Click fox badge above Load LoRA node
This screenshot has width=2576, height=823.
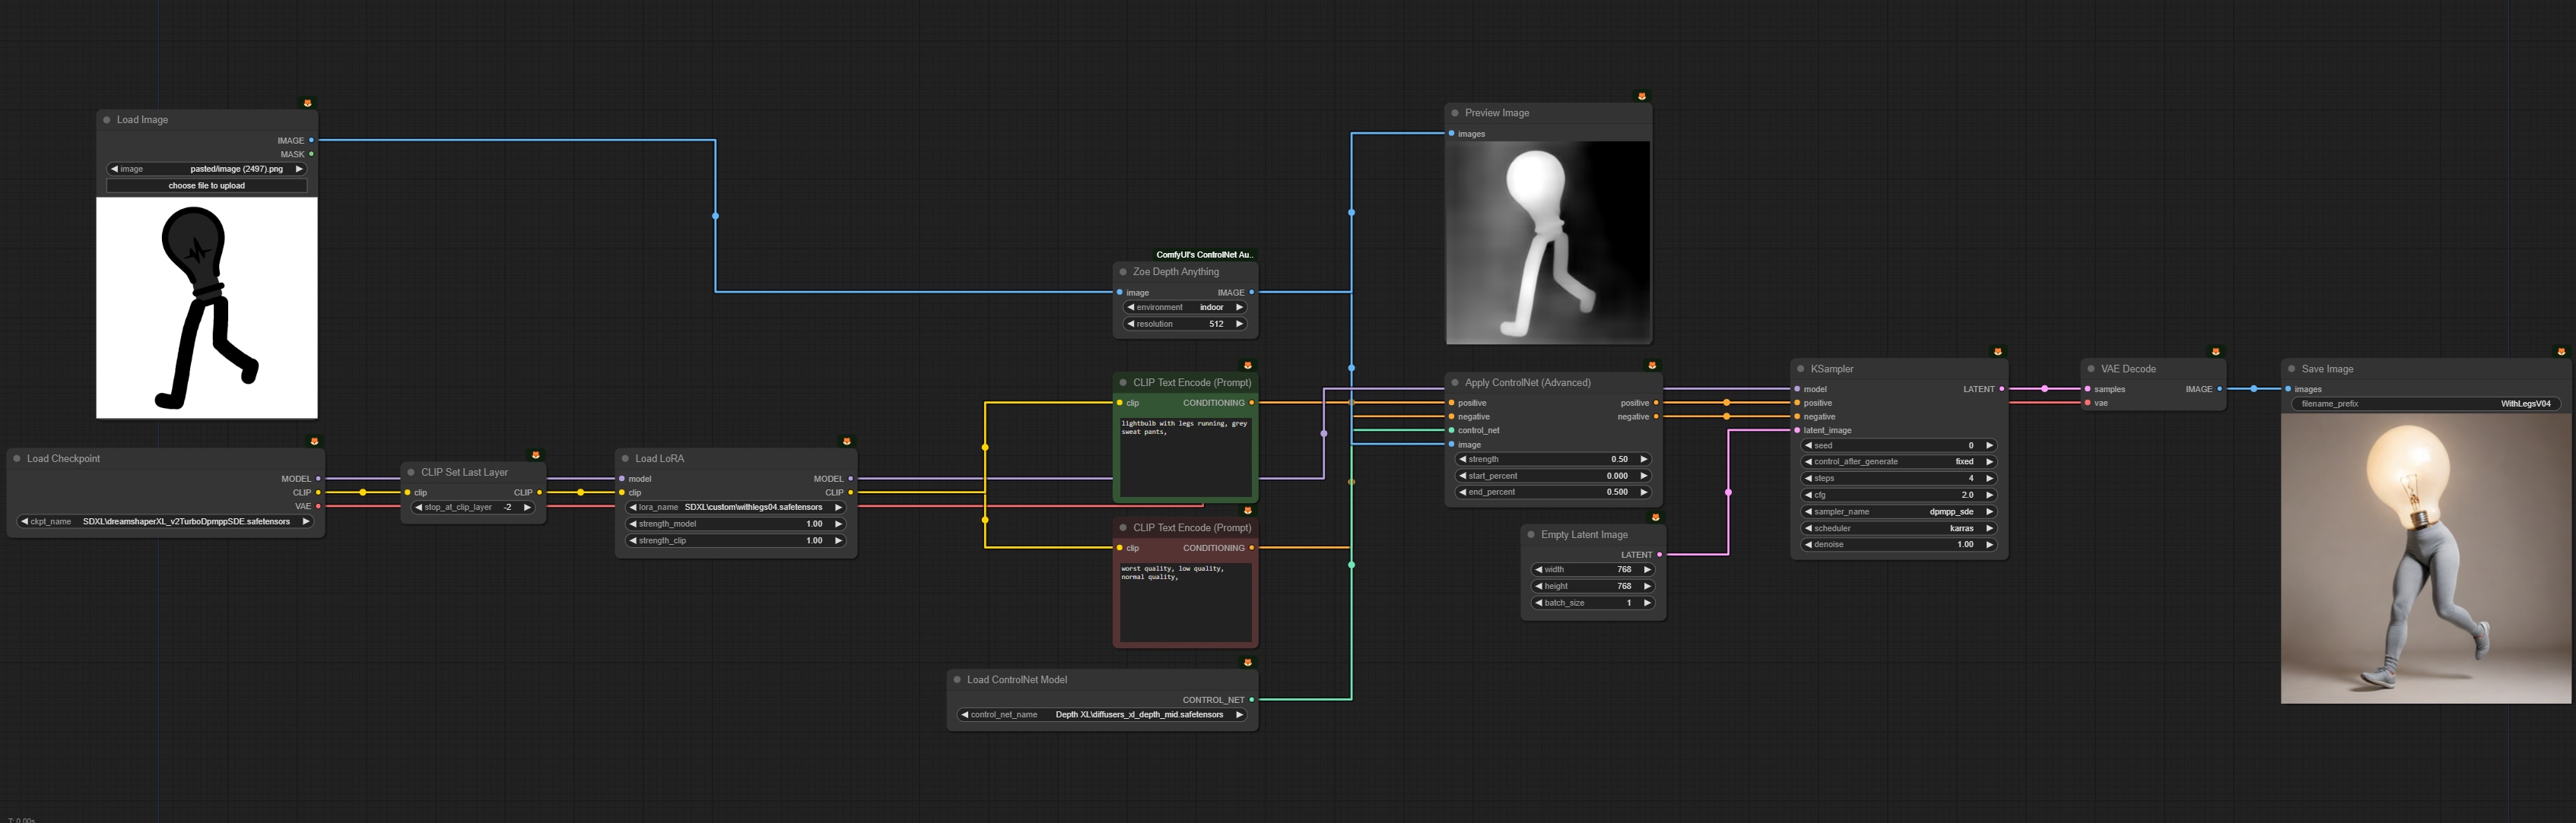pyautogui.click(x=847, y=442)
